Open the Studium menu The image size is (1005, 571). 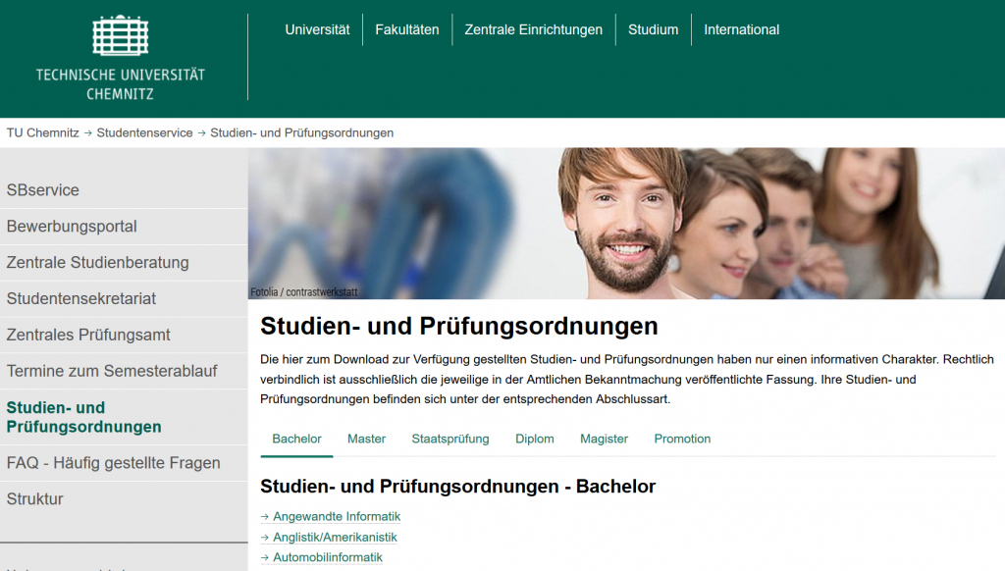(653, 29)
